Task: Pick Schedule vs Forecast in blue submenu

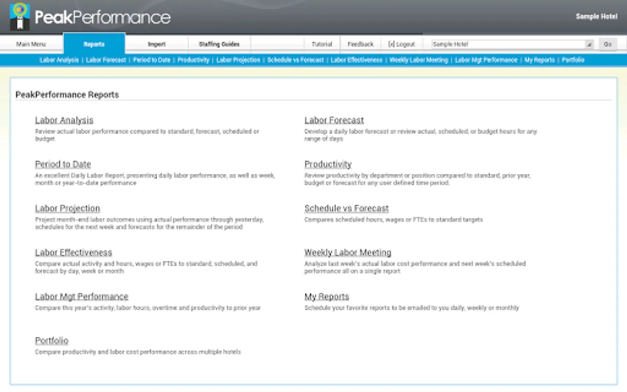Action: (x=296, y=60)
